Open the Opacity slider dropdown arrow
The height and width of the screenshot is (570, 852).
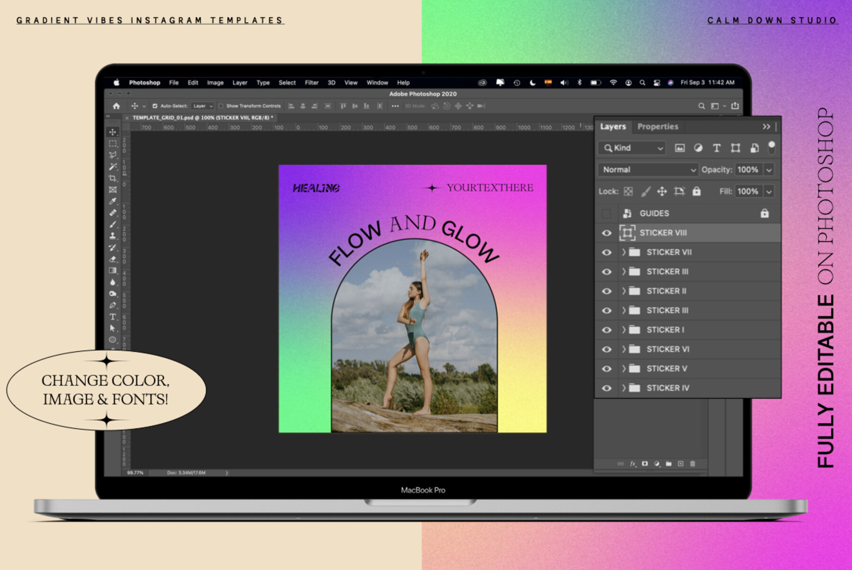[x=769, y=169]
